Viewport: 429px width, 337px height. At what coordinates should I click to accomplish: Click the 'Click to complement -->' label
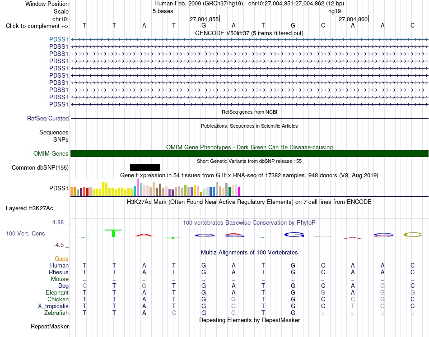click(37, 26)
